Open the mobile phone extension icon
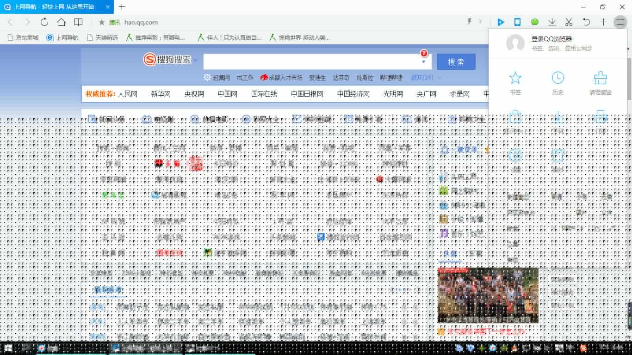 pos(518,22)
